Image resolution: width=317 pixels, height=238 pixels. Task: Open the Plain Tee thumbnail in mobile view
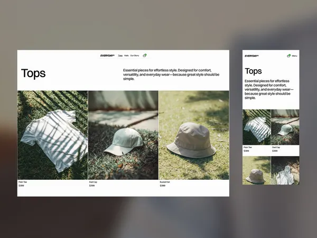[x=257, y=127]
